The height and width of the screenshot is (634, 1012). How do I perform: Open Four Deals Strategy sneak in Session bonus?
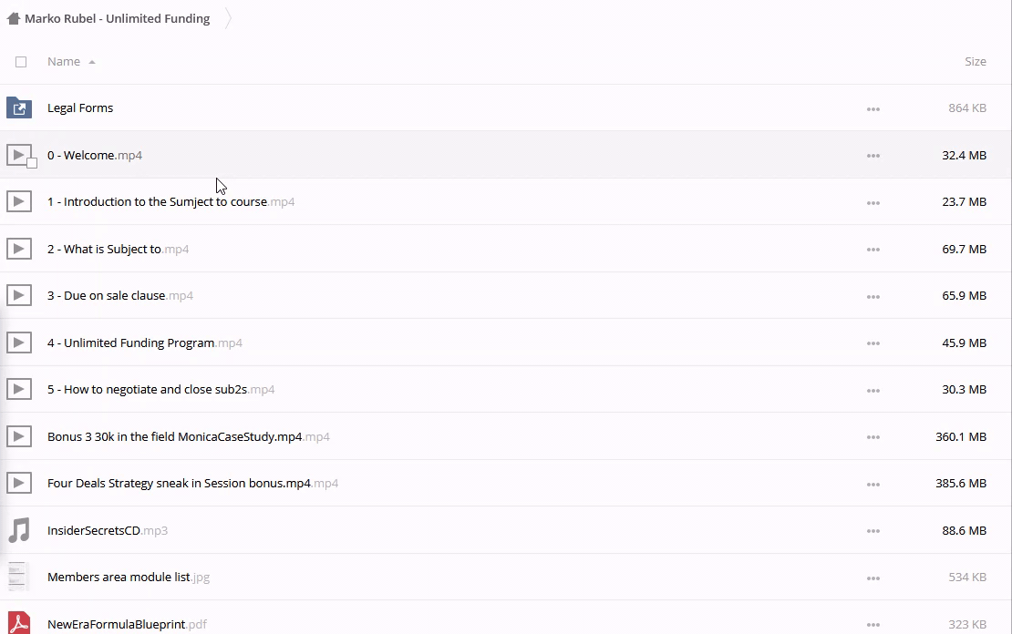(x=179, y=484)
